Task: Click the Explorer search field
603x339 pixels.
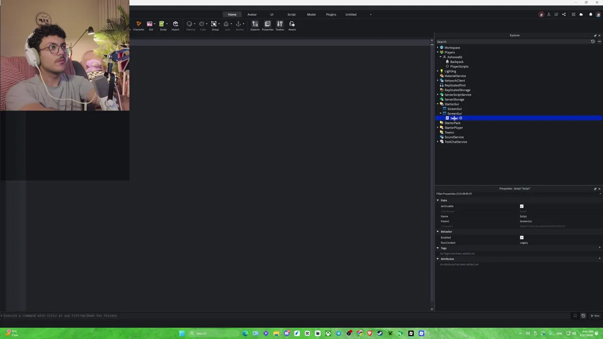Action: 513,41
